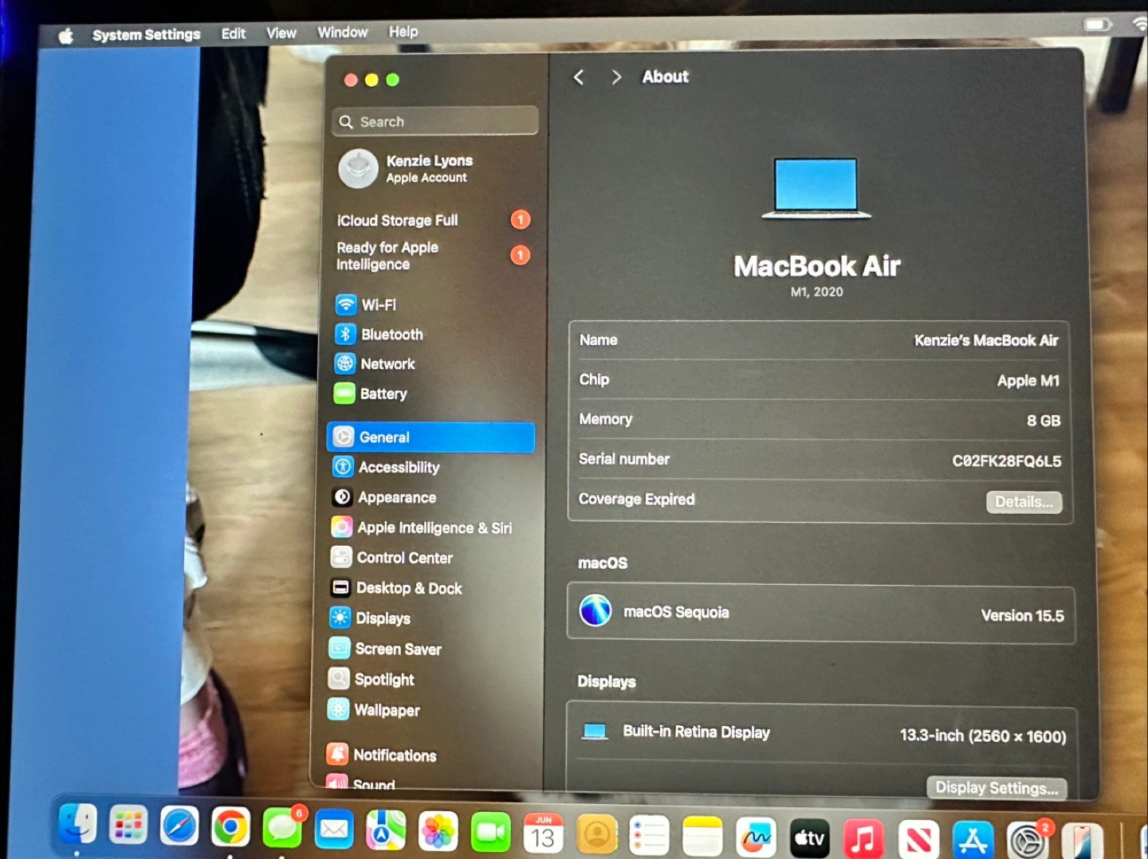The height and width of the screenshot is (859, 1148).
Task: Open Screen Saver settings
Action: click(x=386, y=649)
